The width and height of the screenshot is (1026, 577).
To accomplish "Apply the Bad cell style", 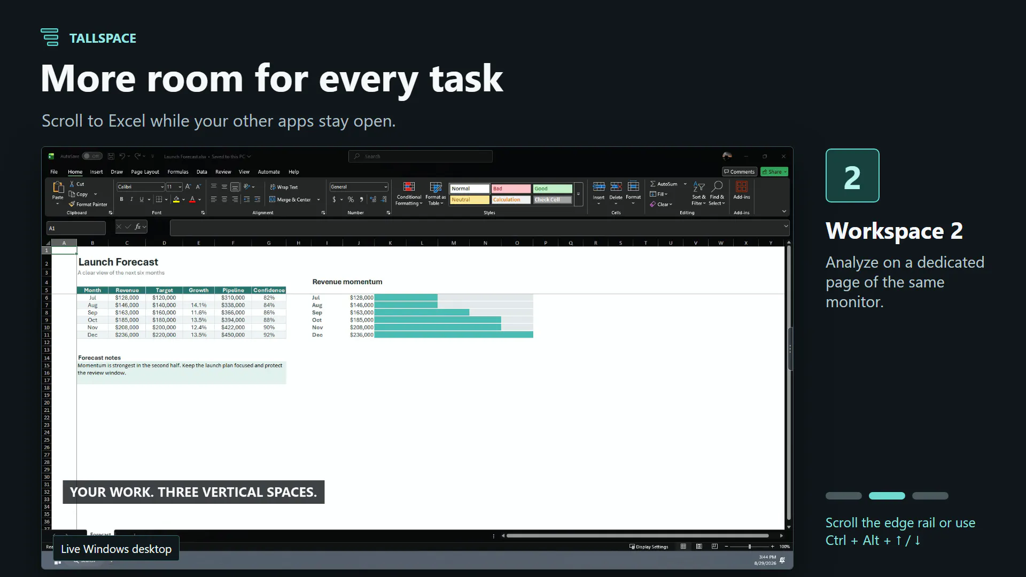I will [x=511, y=189].
